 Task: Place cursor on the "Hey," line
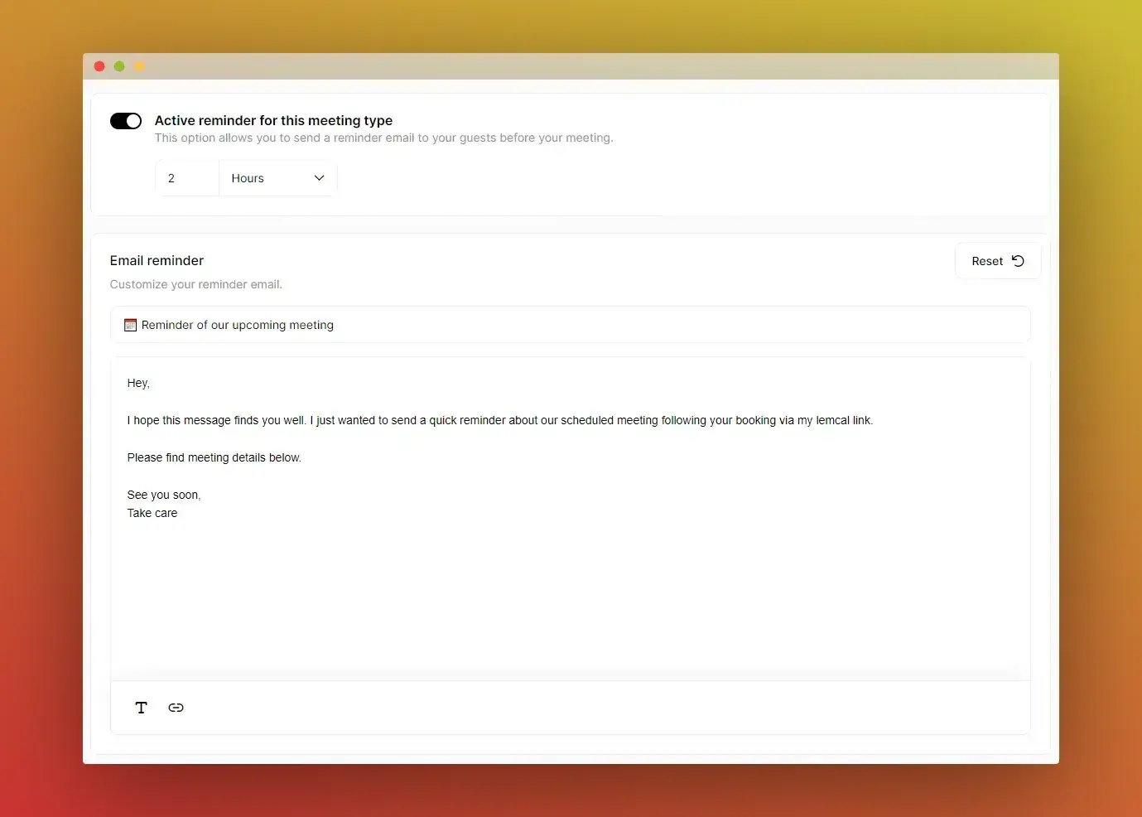tap(138, 383)
